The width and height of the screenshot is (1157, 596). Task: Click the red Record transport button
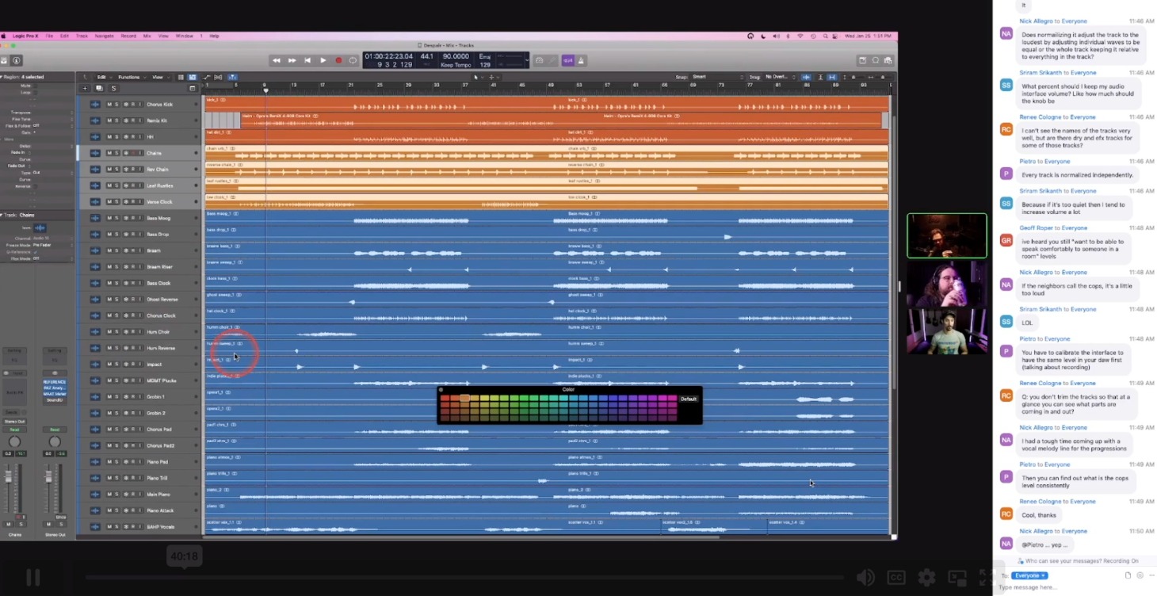pos(338,60)
